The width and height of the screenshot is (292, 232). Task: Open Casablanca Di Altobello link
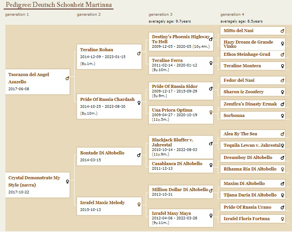177,164
